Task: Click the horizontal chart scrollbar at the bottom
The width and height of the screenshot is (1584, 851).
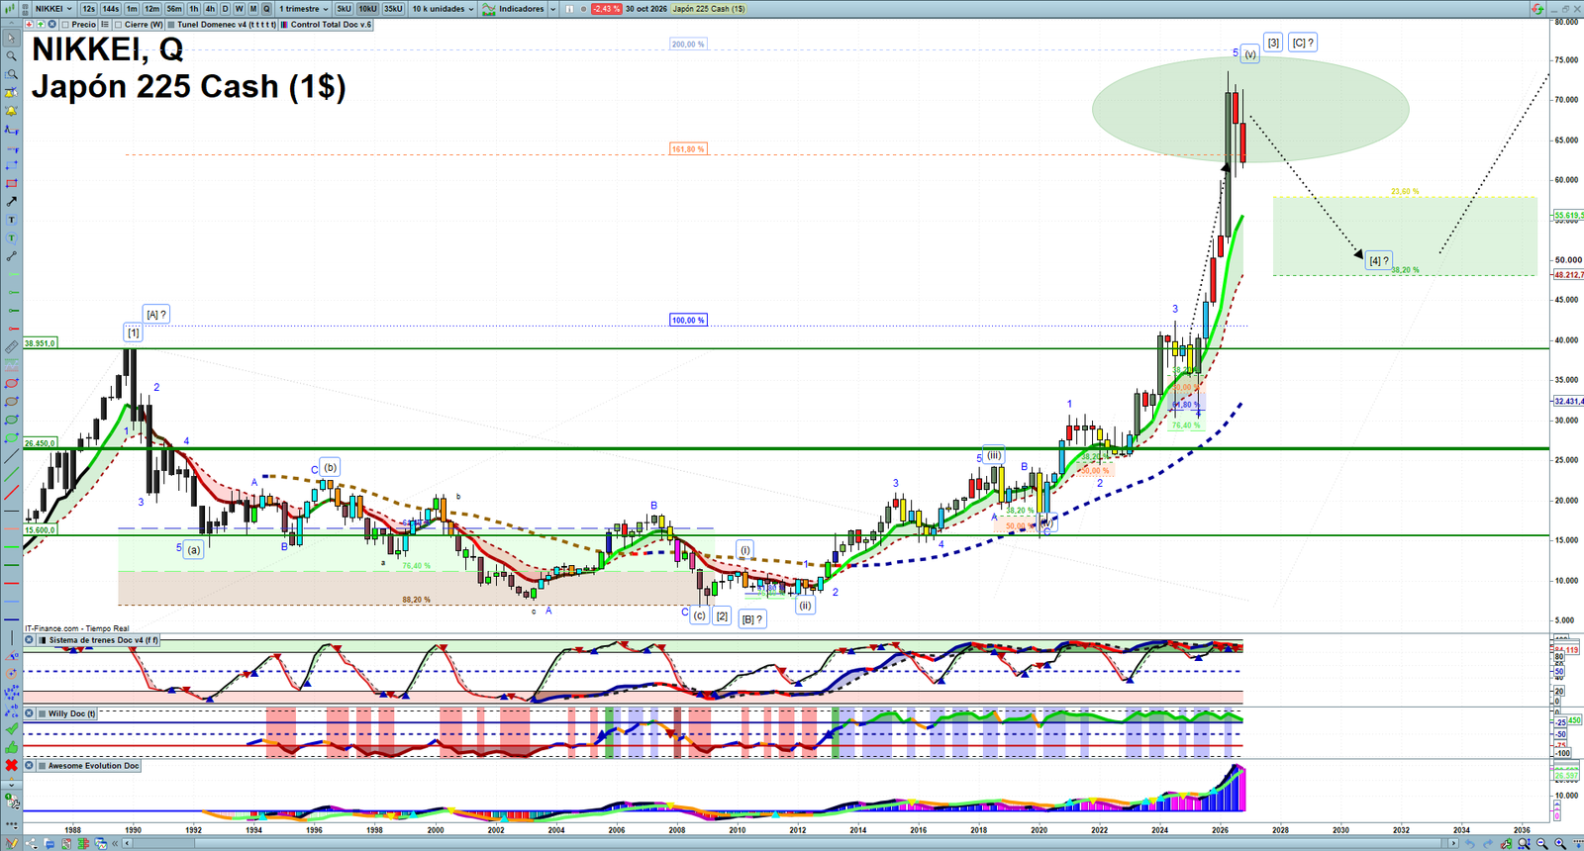Action: [x=792, y=843]
